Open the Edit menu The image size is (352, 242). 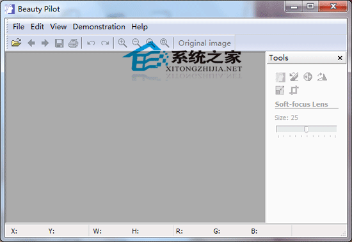click(37, 27)
